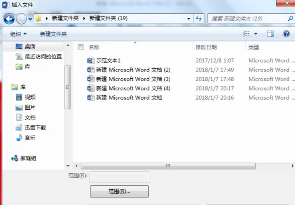Select 新建 Microsoft Word 文档 (2)
The height and width of the screenshot is (205, 295).
coord(133,70)
